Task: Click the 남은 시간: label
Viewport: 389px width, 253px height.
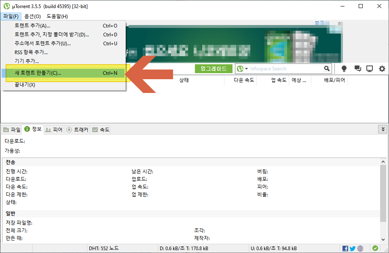Action: (x=142, y=171)
